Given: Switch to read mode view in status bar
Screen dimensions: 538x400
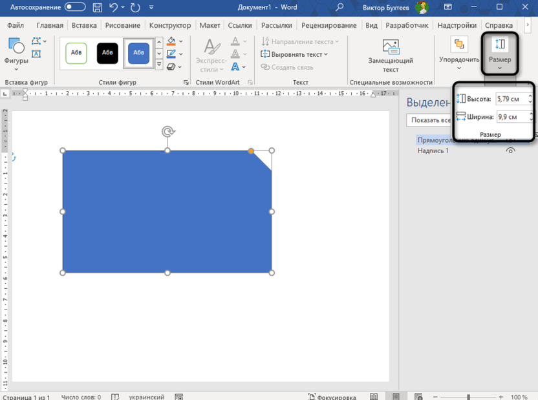Looking at the screenshot, I should (374, 397).
